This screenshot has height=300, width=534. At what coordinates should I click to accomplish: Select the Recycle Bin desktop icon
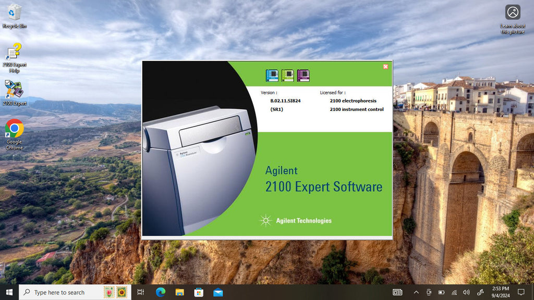coord(14,16)
